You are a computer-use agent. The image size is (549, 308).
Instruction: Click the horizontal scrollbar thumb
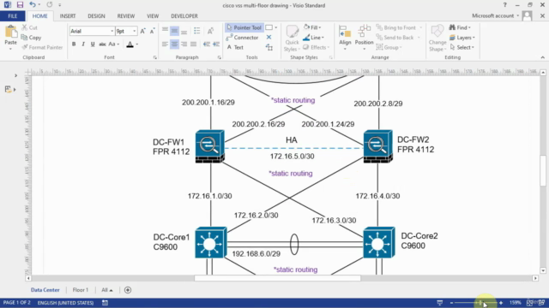(277, 278)
